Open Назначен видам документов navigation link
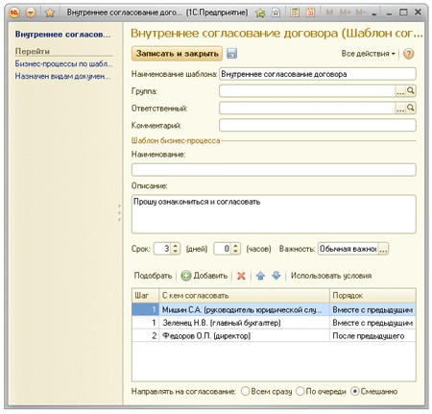The width and height of the screenshot is (432, 414). coord(62,76)
